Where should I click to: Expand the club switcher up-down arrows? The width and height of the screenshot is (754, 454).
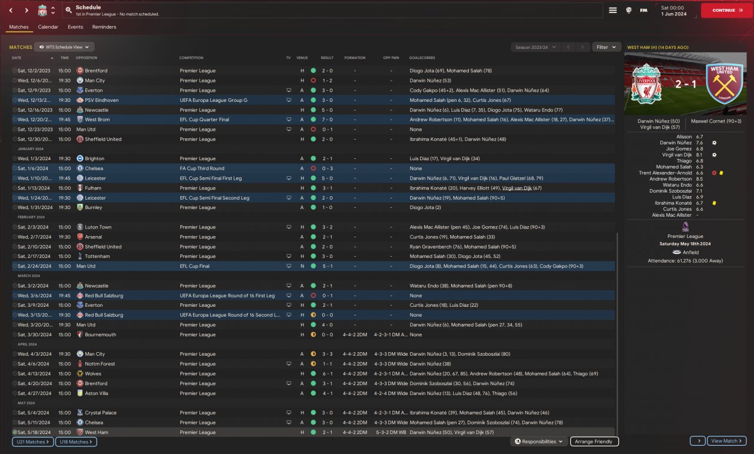[53, 10]
